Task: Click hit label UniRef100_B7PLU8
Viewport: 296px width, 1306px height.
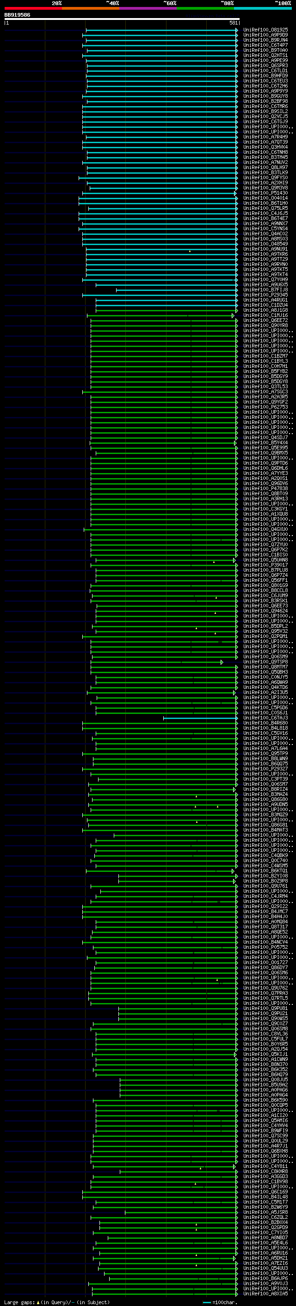Action: tap(265, 570)
